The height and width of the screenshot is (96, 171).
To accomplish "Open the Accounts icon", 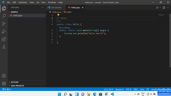I will point(4,76).
